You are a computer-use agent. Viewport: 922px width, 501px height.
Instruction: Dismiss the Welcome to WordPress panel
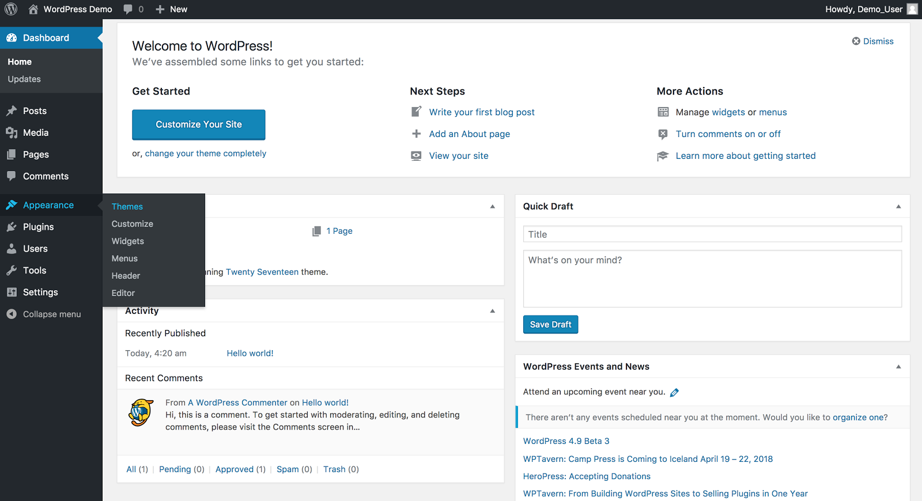(x=872, y=41)
